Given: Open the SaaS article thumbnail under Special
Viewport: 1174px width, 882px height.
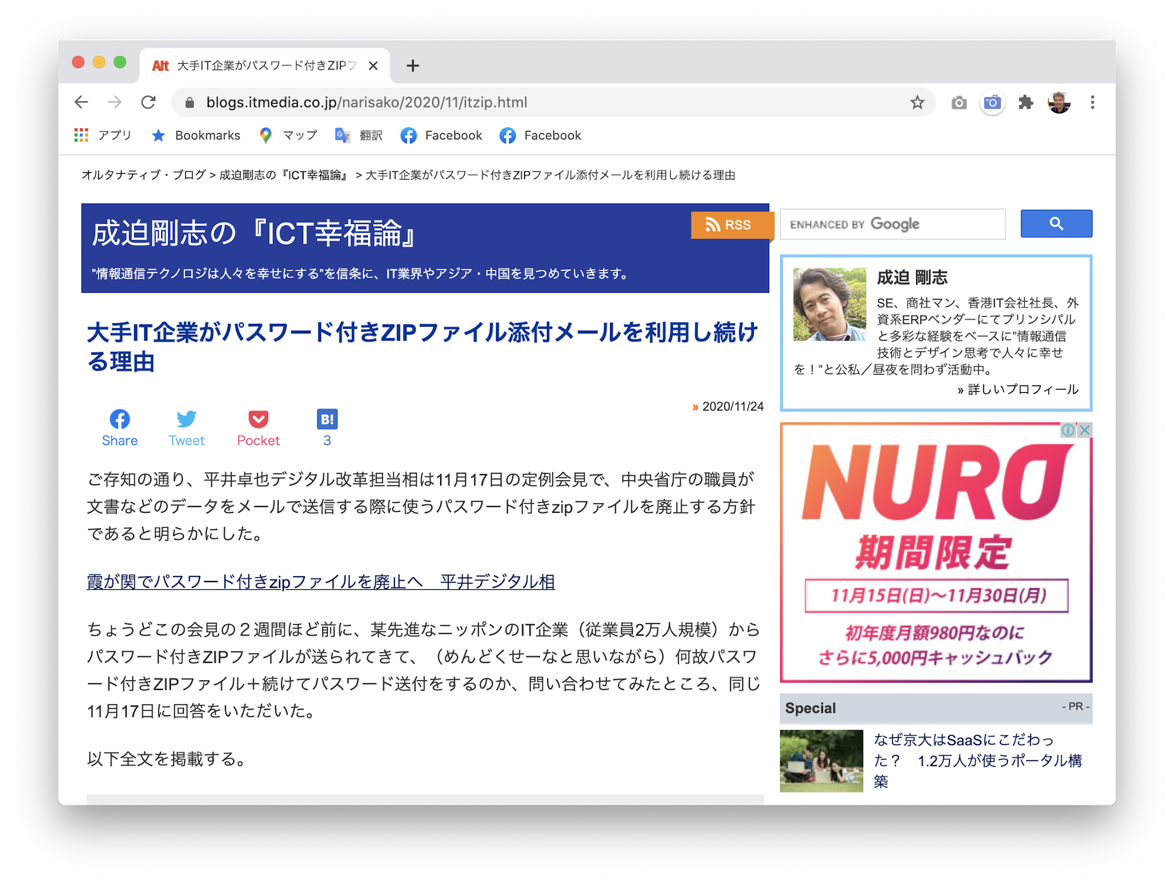Looking at the screenshot, I should point(821,761).
